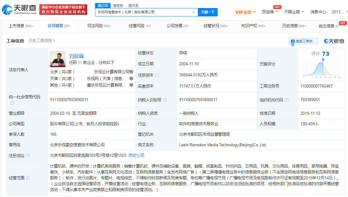Open the 经营风险 tab
This screenshot has height=197, width=348.
pyautogui.click(x=140, y=26)
